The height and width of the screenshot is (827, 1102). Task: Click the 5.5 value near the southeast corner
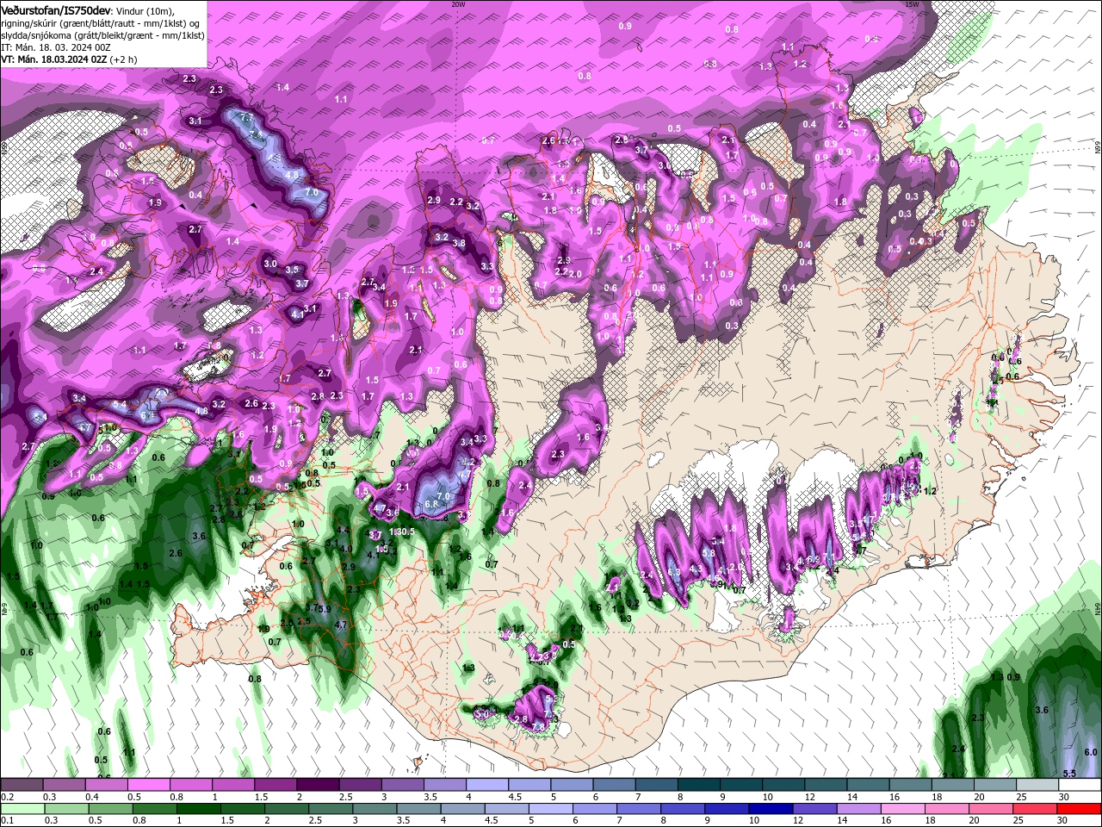click(1069, 773)
